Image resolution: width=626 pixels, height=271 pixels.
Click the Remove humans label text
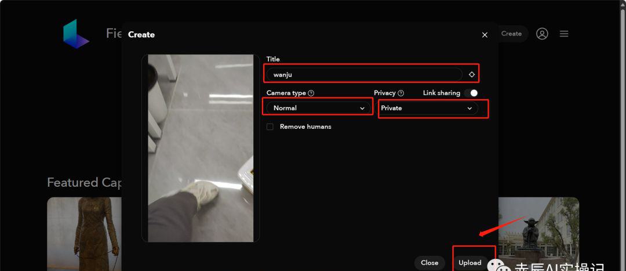(x=305, y=127)
